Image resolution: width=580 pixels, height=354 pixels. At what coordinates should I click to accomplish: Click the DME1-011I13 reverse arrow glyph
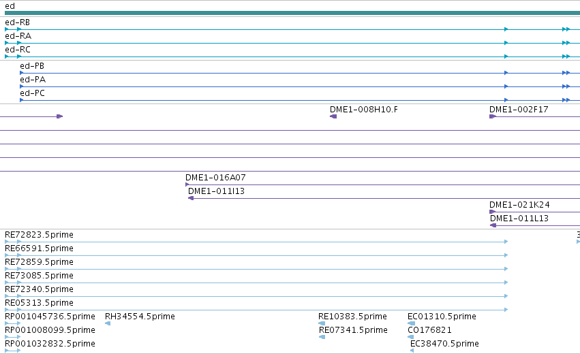coord(191,198)
